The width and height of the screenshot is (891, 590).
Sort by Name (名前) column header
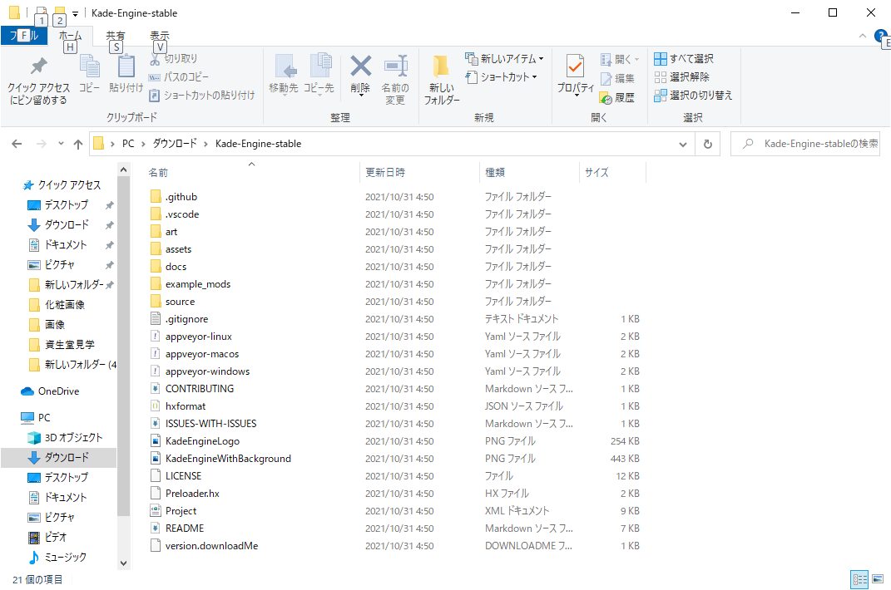click(158, 173)
